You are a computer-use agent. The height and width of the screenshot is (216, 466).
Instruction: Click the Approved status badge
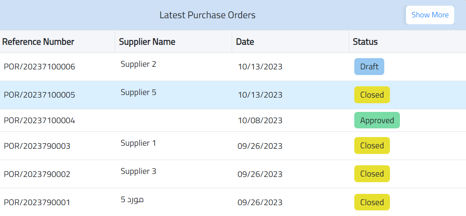coord(377,121)
